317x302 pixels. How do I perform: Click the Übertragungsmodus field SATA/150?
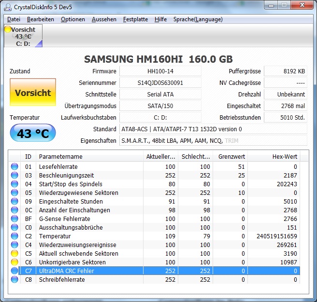tap(160, 106)
